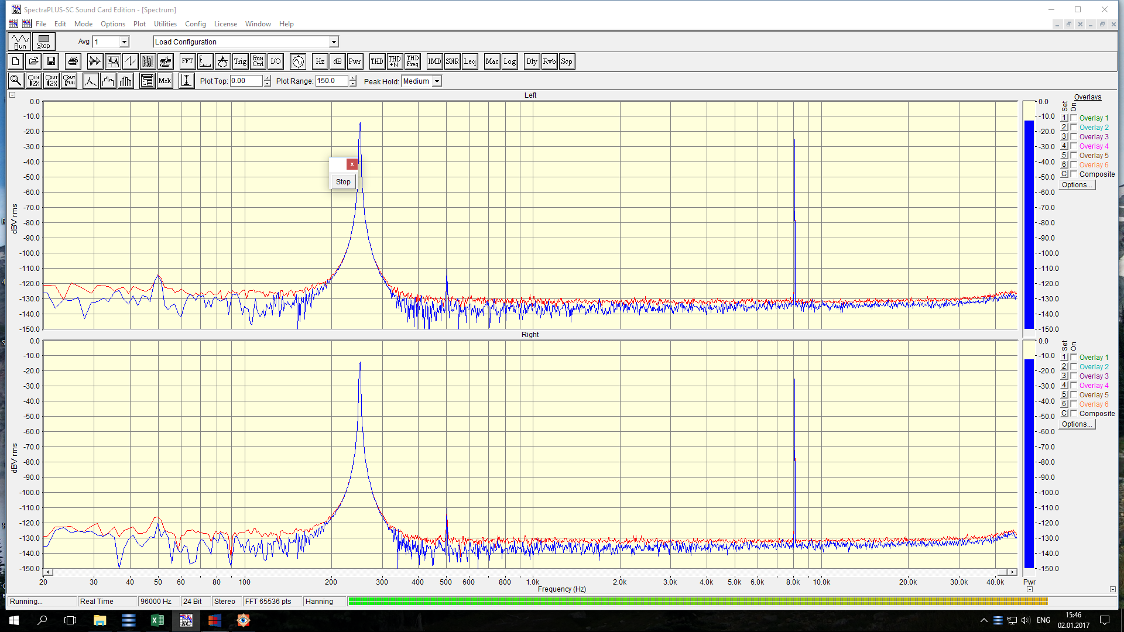Image resolution: width=1124 pixels, height=632 pixels.
Task: Click the FFT settings toolbar icon
Action: 187,61
